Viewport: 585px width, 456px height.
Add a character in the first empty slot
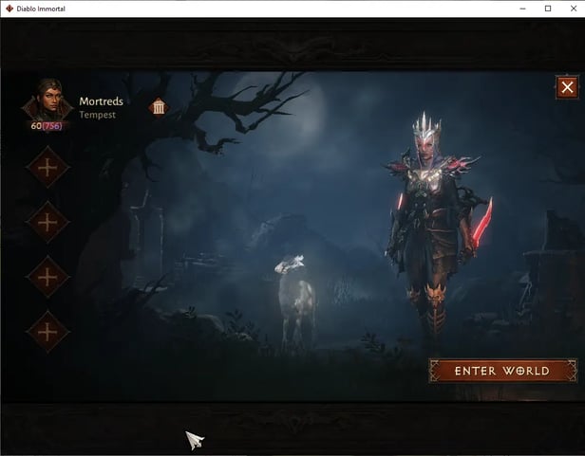click(47, 168)
